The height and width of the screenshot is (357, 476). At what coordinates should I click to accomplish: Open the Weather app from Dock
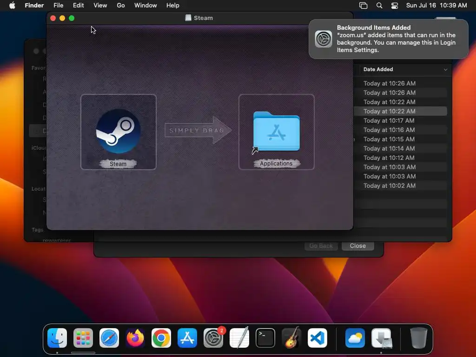pos(355,338)
